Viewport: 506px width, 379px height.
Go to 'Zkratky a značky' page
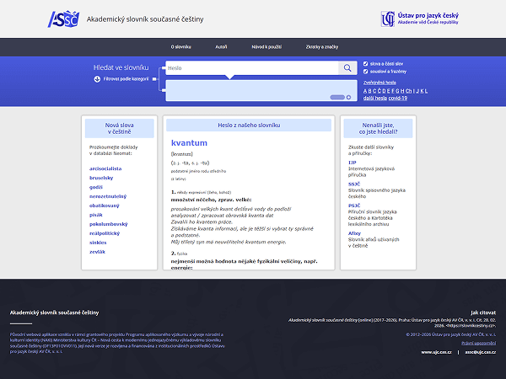click(x=322, y=47)
